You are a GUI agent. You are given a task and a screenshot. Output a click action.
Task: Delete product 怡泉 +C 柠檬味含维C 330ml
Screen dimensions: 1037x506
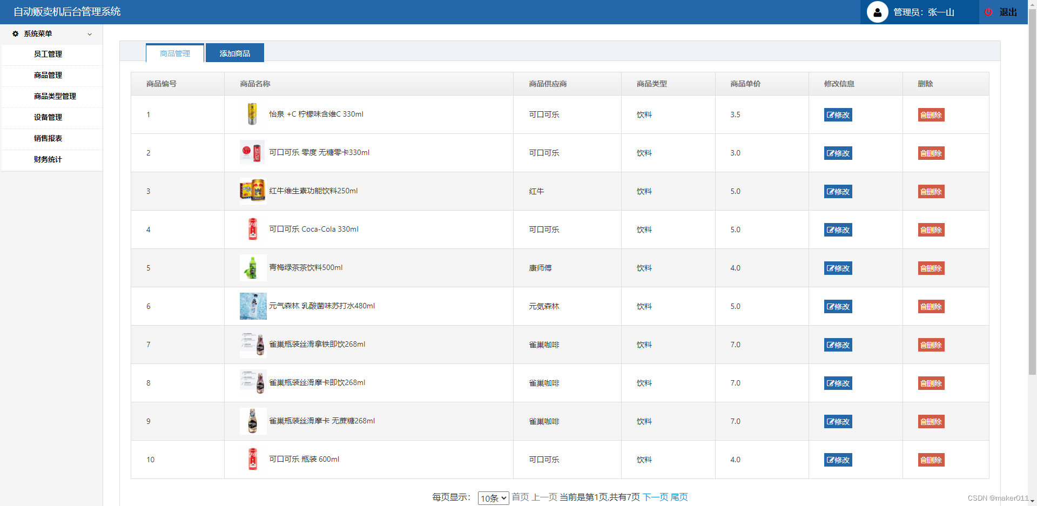(x=931, y=115)
